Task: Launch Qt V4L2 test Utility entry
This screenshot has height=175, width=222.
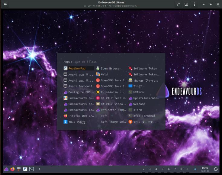Action: tap(111, 98)
